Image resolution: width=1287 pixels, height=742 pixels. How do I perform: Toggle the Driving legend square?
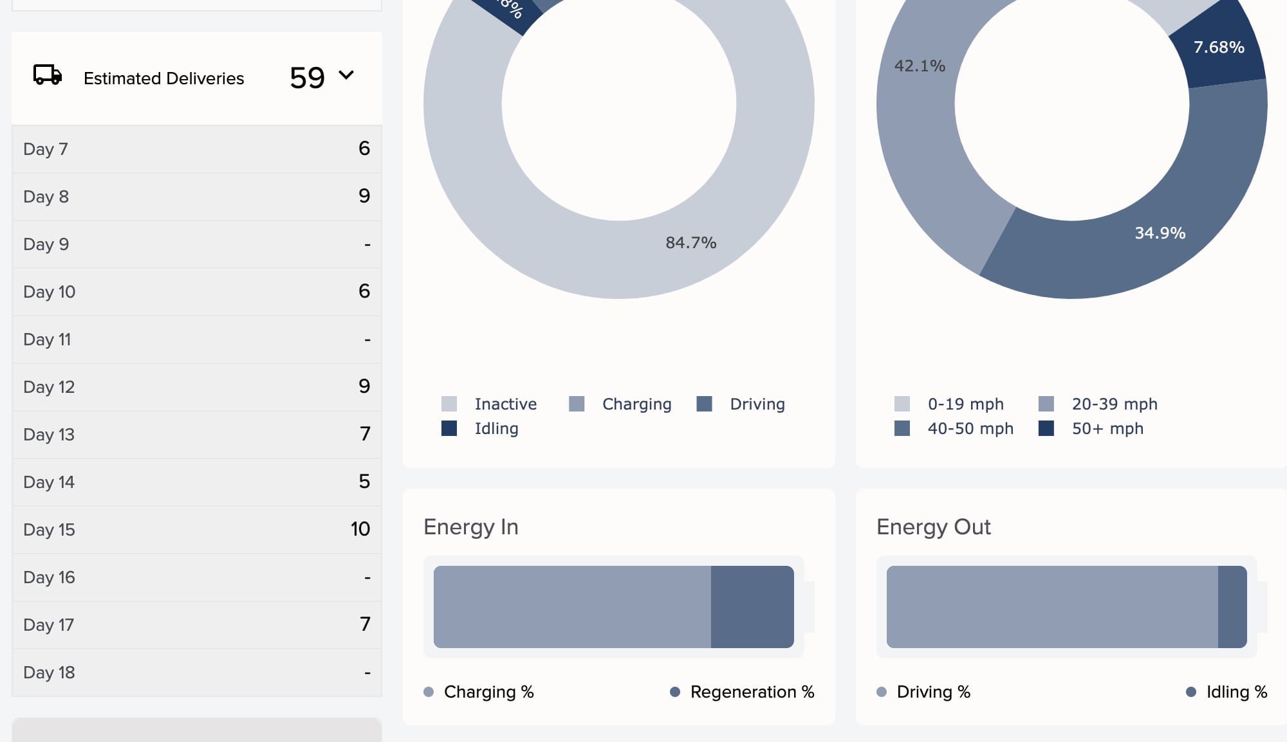(705, 404)
